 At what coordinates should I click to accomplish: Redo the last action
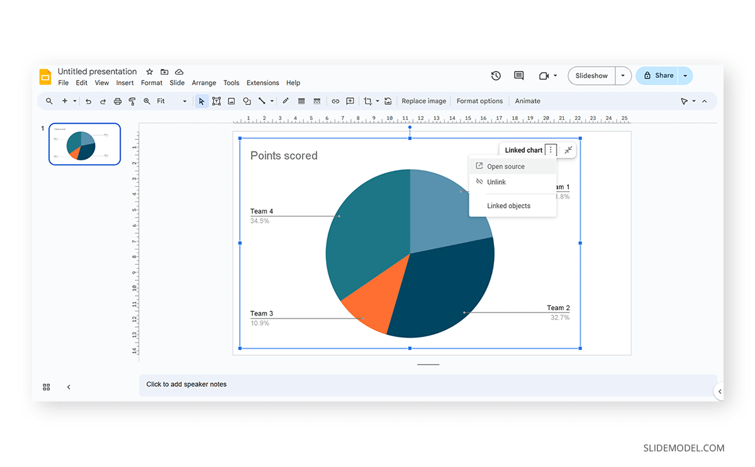point(103,101)
